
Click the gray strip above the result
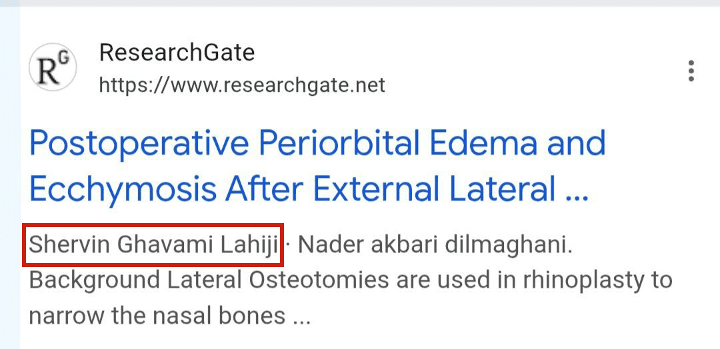click(360, 3)
